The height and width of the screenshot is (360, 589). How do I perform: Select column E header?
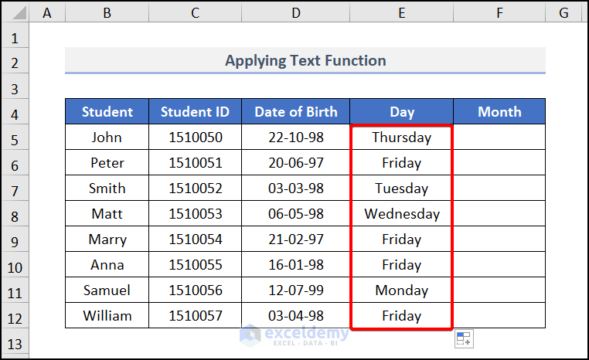coord(401,12)
